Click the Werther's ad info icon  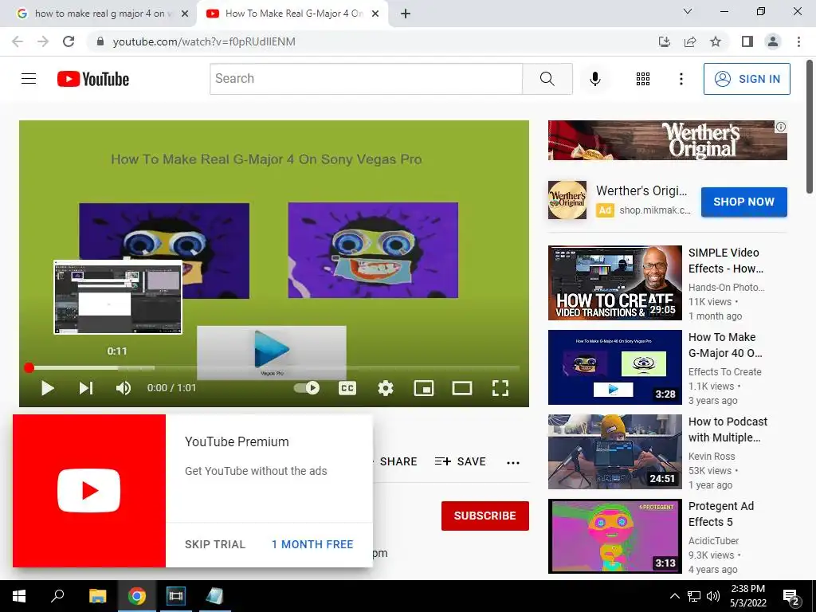(x=781, y=127)
